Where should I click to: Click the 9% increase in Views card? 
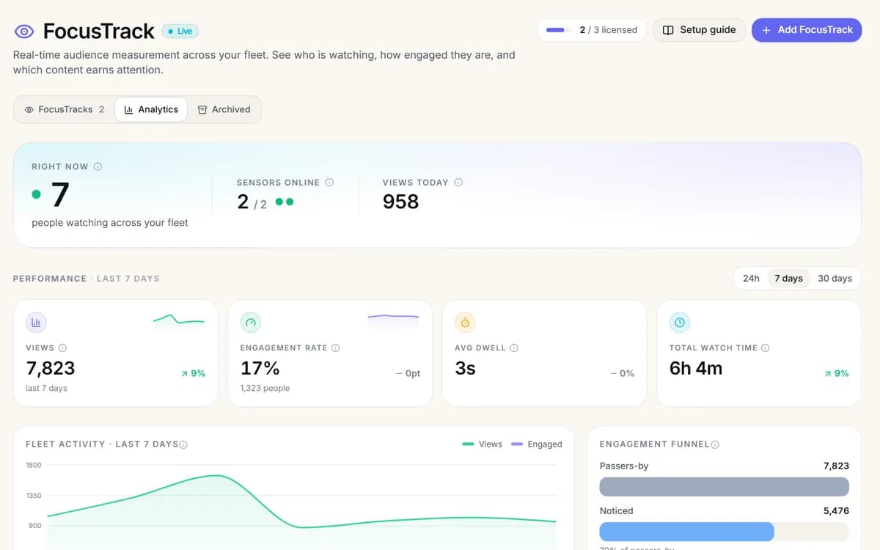(193, 373)
